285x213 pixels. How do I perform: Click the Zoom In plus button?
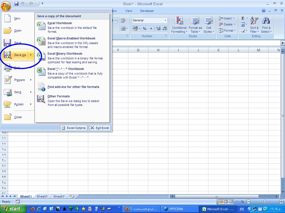coord(281,201)
